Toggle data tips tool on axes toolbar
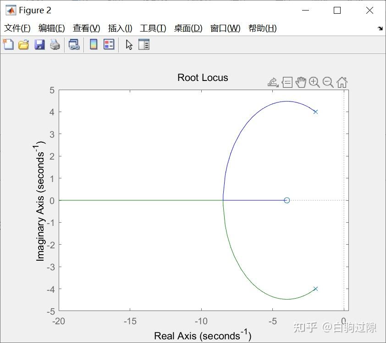This screenshot has width=386, height=343. [x=287, y=82]
